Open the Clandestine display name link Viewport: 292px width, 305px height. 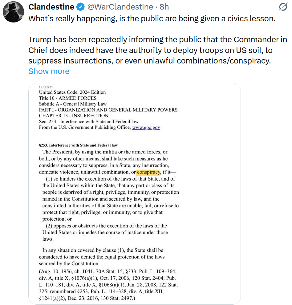(51, 7)
